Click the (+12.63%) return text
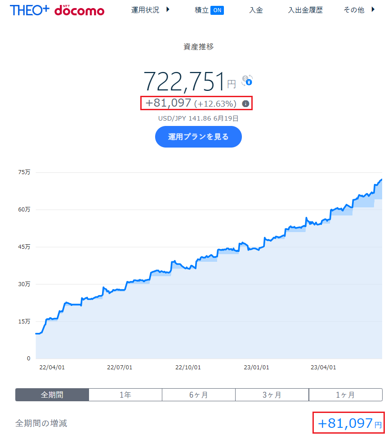 (215, 104)
